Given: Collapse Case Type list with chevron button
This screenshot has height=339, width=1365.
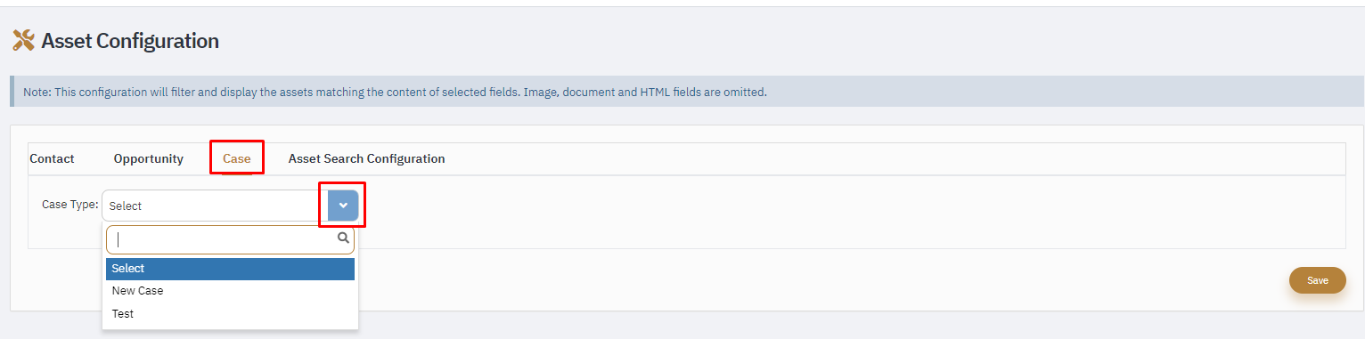Looking at the screenshot, I should (343, 206).
